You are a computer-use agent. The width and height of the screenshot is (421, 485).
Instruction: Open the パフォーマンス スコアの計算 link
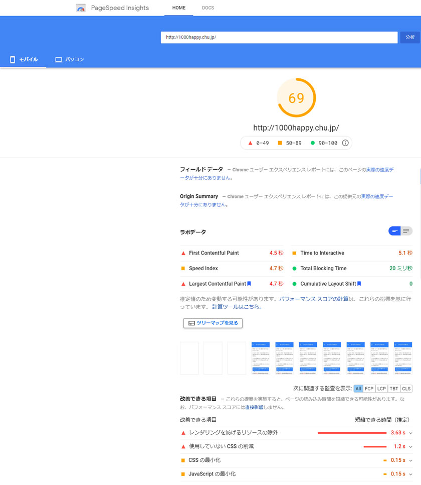point(314,299)
